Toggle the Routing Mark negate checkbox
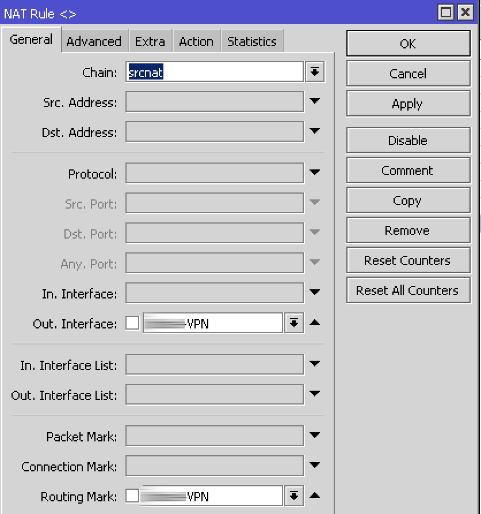 point(132,496)
